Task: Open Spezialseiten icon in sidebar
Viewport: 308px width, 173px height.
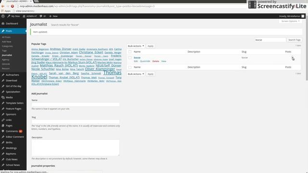Action: pyautogui.click(x=3, y=92)
